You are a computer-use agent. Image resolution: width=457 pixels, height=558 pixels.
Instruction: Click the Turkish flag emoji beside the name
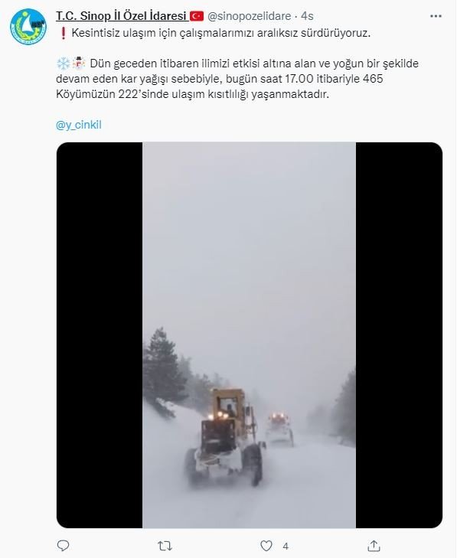(x=197, y=16)
